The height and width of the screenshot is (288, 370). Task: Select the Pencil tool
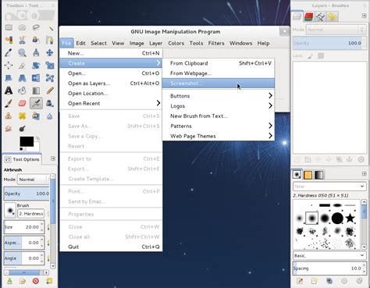[50, 91]
